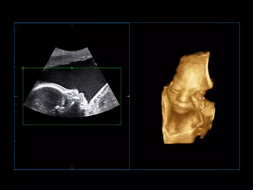Select the orange arrow beside the pane divider
The width and height of the screenshot is (253, 190).
coord(128,96)
